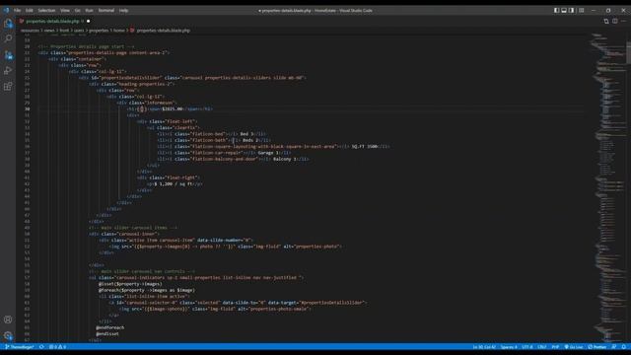Open the Search view in activity bar
Image resolution: width=631 pixels, height=355 pixels.
point(8,38)
